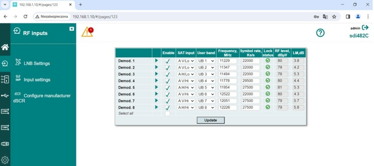
Task: Expand the Demod. 1 row arrow
Action: point(157,60)
